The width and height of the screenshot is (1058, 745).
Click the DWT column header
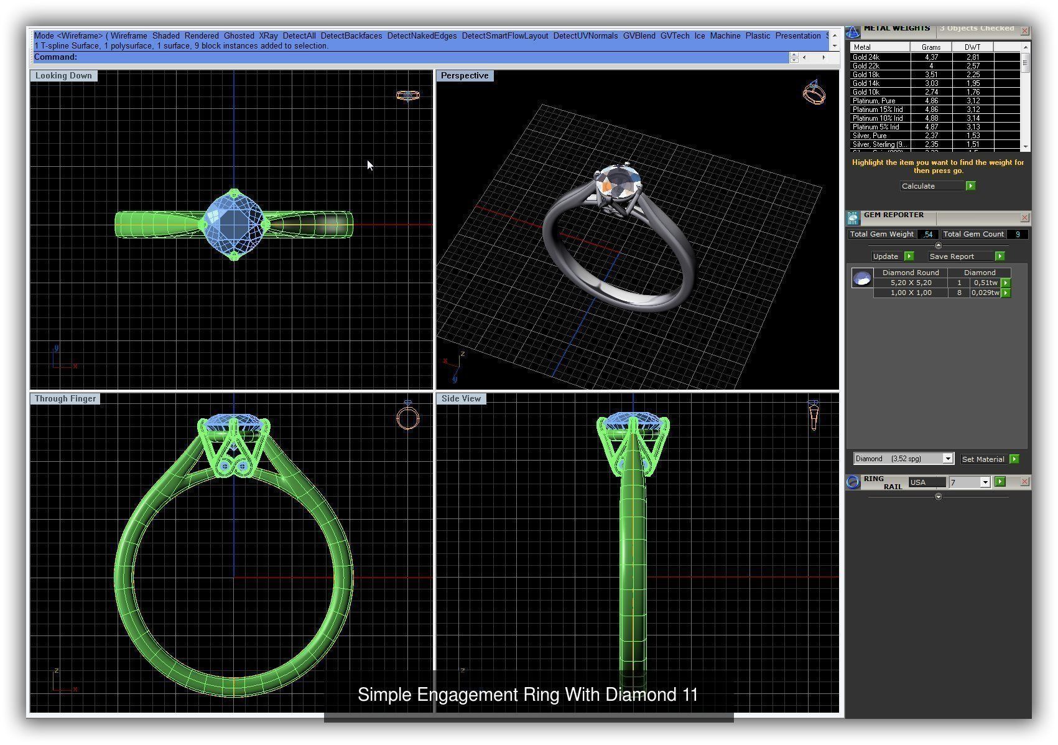click(x=973, y=47)
